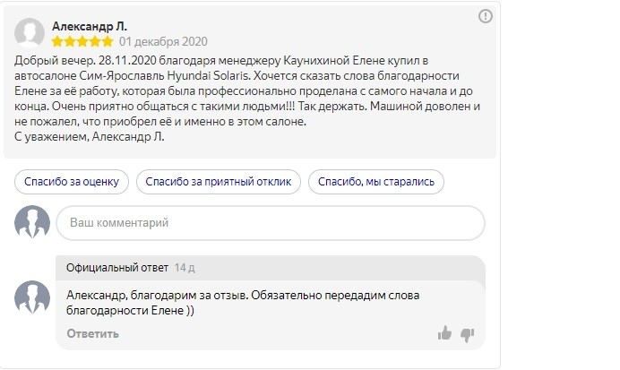This screenshot has width=620, height=370.
Task: Click the official reply message text
Action: pos(243,303)
